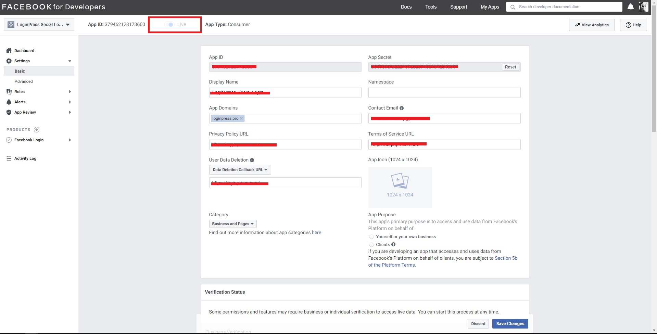Click the LoginPress app icon in selector
Viewport: 657px width, 334px height.
coord(11,25)
